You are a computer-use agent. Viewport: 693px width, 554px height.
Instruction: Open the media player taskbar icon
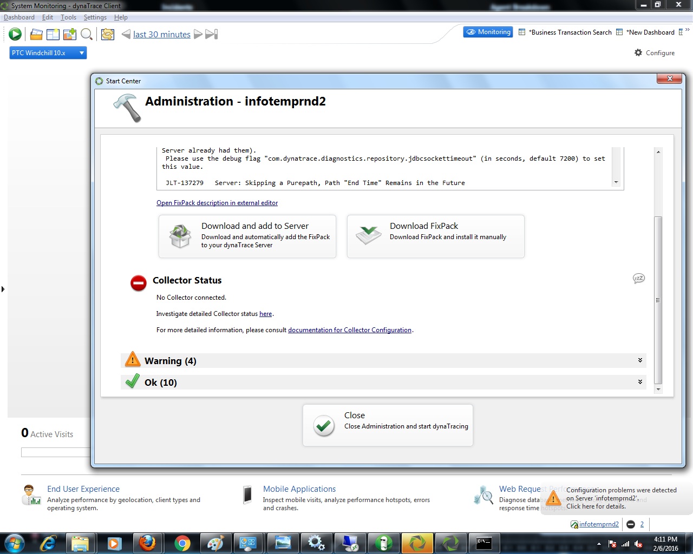tap(114, 543)
